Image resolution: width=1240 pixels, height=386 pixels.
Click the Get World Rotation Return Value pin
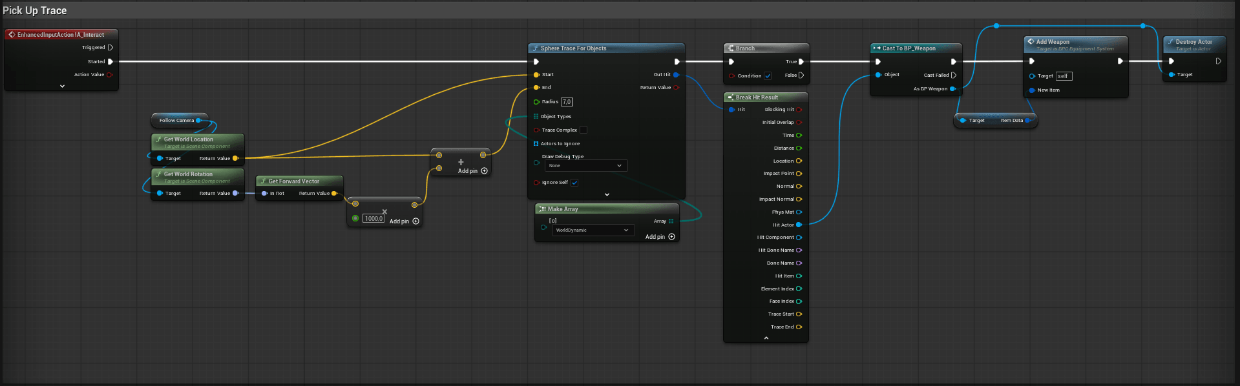click(x=235, y=193)
